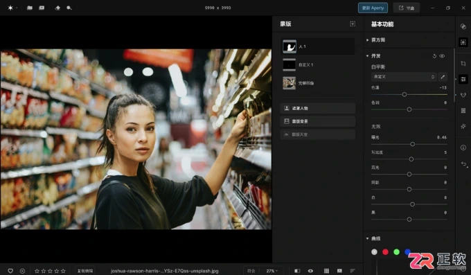
Task: Click the 更新 Aperty update button
Action: tap(373, 8)
